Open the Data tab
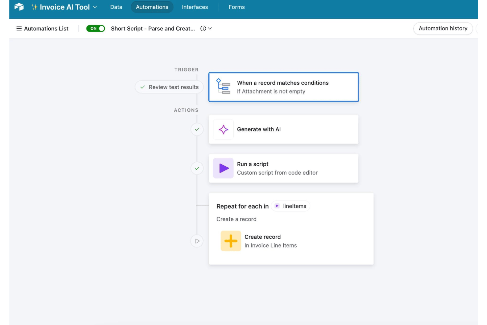 [116, 7]
